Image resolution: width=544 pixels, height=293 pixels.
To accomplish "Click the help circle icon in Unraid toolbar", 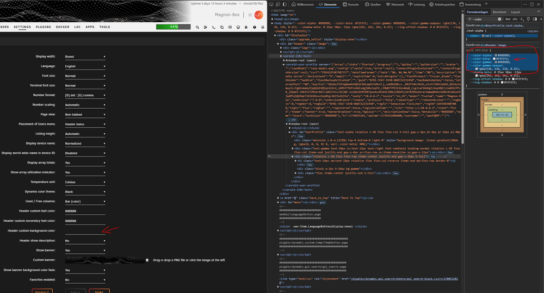I will [255, 27].
